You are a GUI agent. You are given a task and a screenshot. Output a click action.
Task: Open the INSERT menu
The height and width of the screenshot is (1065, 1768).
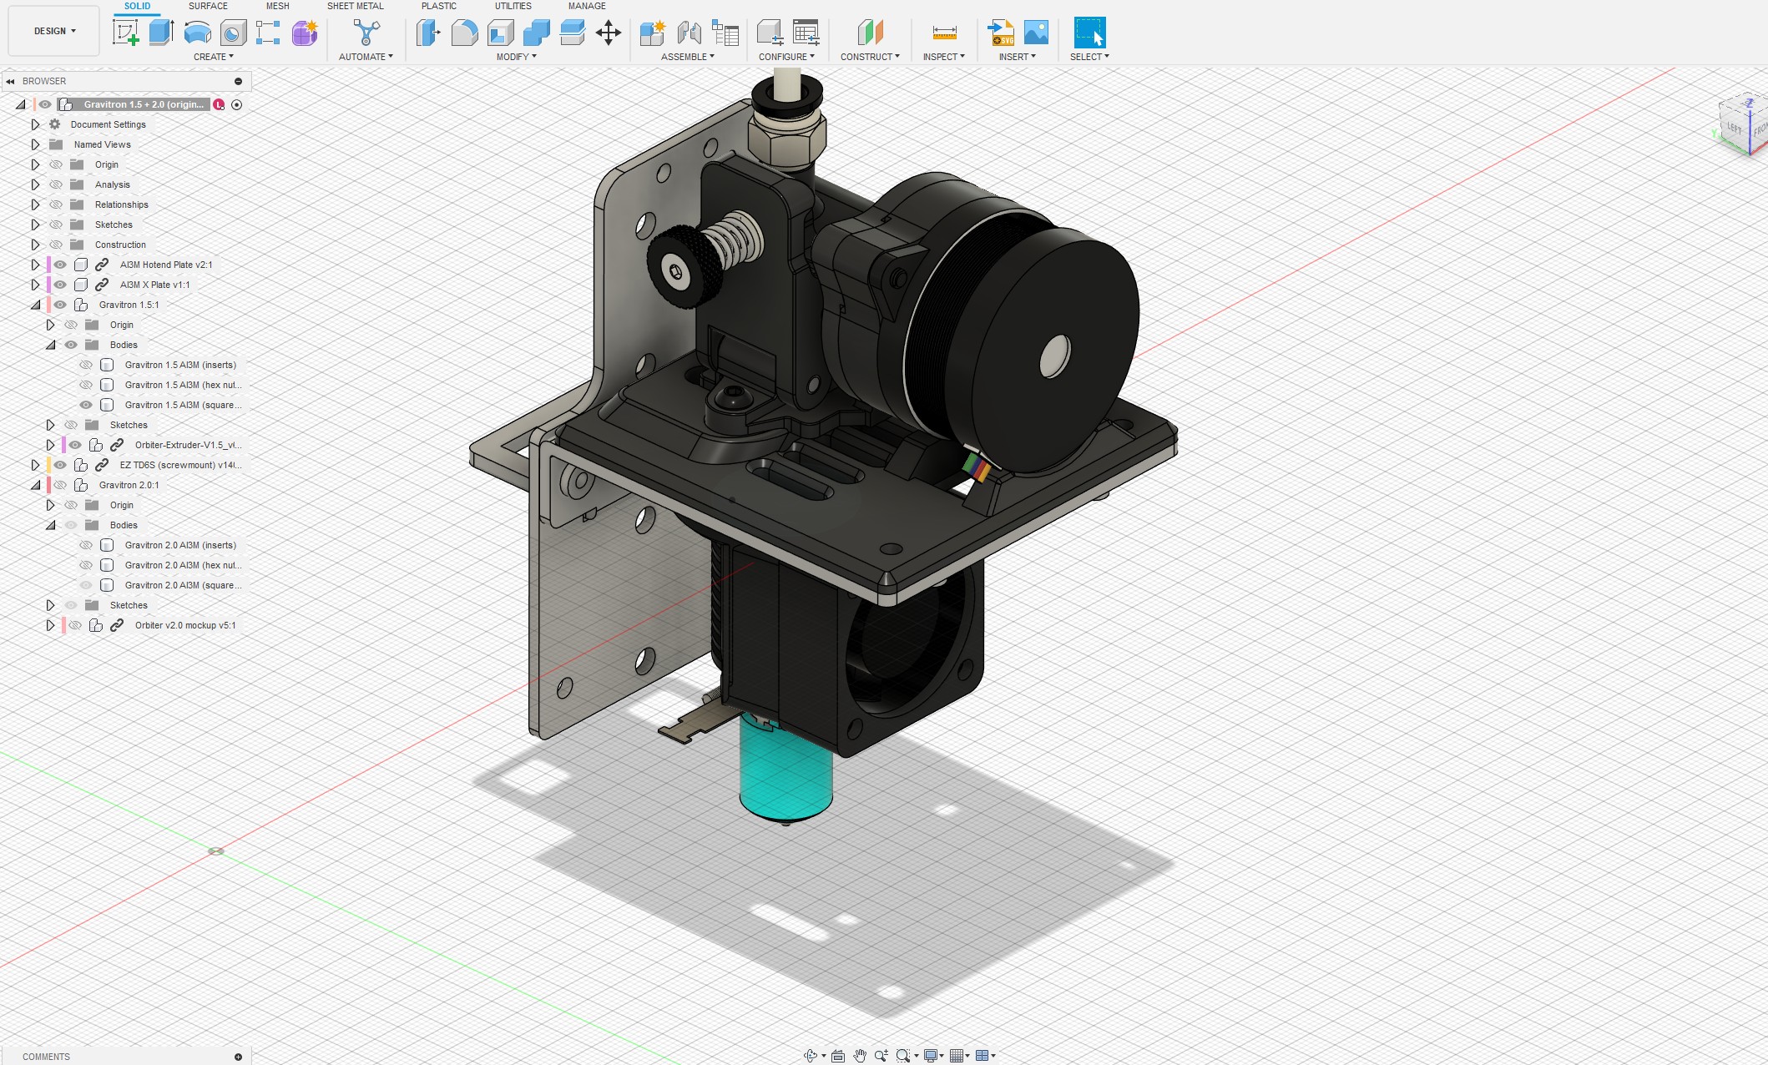click(x=1018, y=57)
